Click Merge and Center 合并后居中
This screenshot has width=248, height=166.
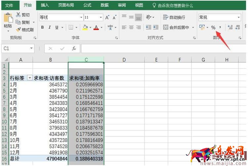[x=176, y=27]
